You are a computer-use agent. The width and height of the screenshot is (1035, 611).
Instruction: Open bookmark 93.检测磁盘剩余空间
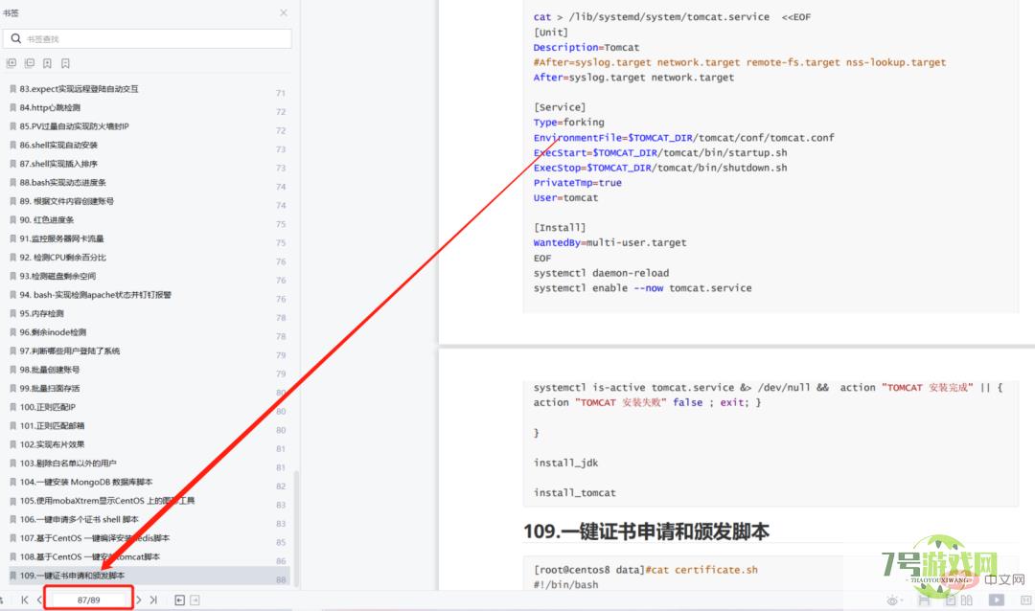[x=57, y=276]
